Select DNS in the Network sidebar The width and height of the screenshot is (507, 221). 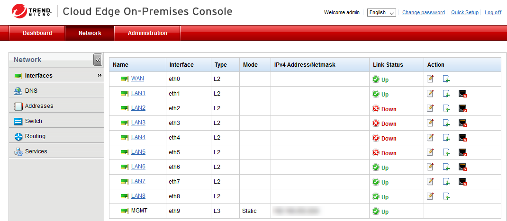coord(31,91)
